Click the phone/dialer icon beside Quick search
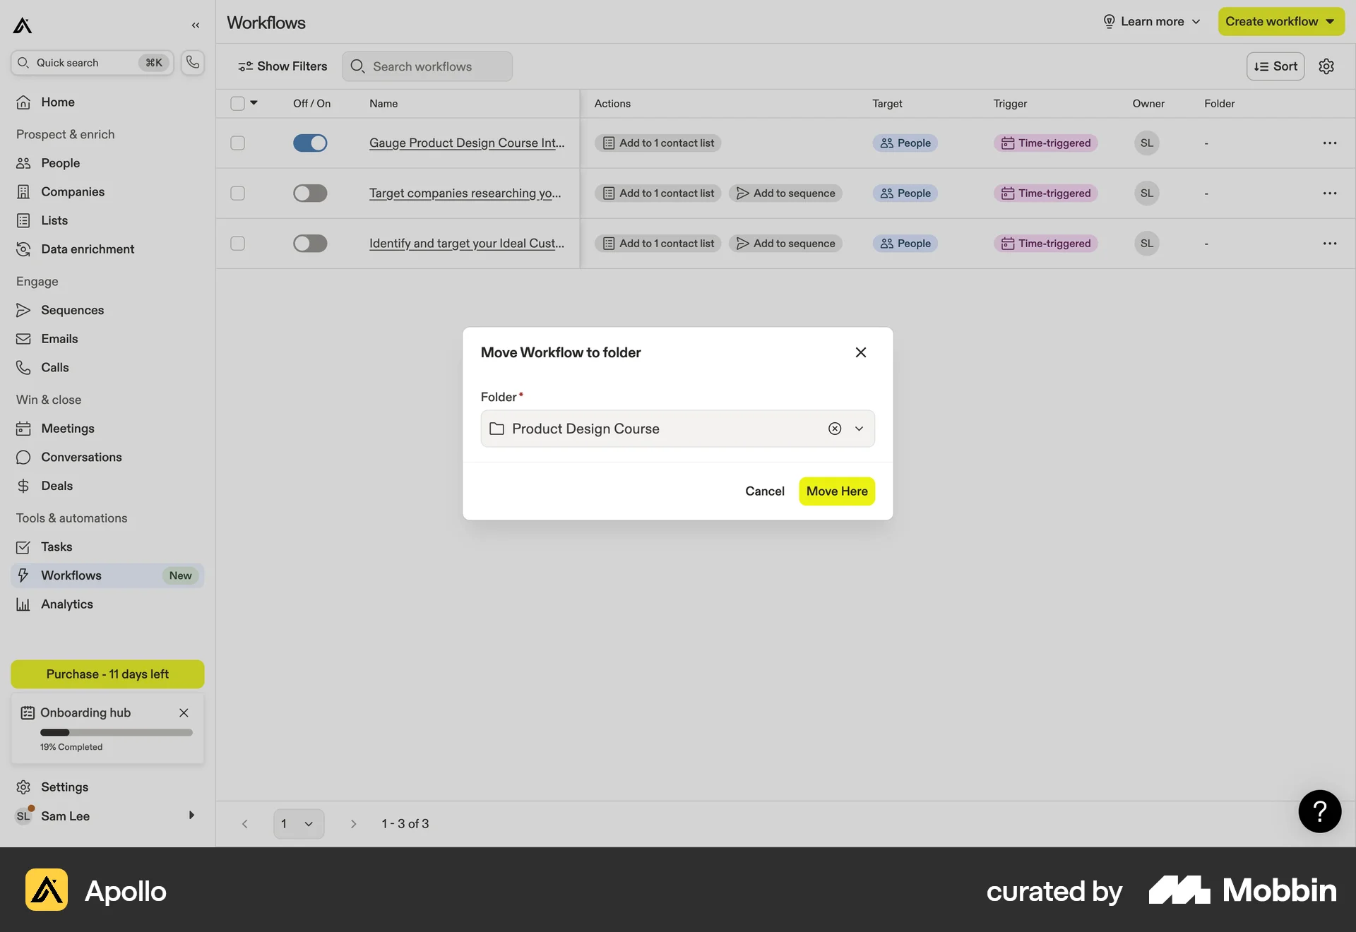The width and height of the screenshot is (1356, 932). point(191,62)
